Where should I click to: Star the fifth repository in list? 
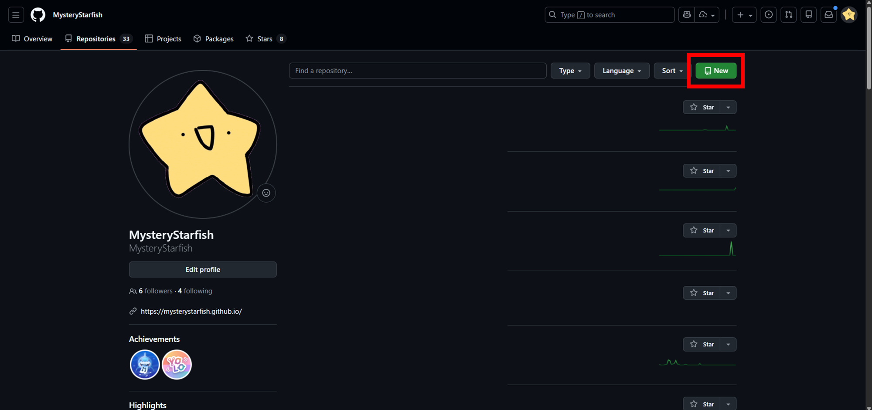click(702, 345)
